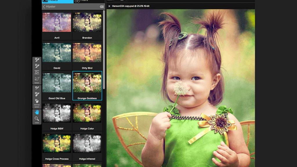
Task: Select the Quick Mask Brush tool
Action: [37, 66]
